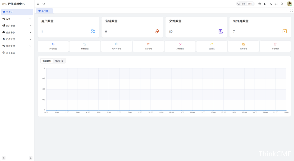
Task: Switch to 月访问量 chart tab
Action: point(59,61)
